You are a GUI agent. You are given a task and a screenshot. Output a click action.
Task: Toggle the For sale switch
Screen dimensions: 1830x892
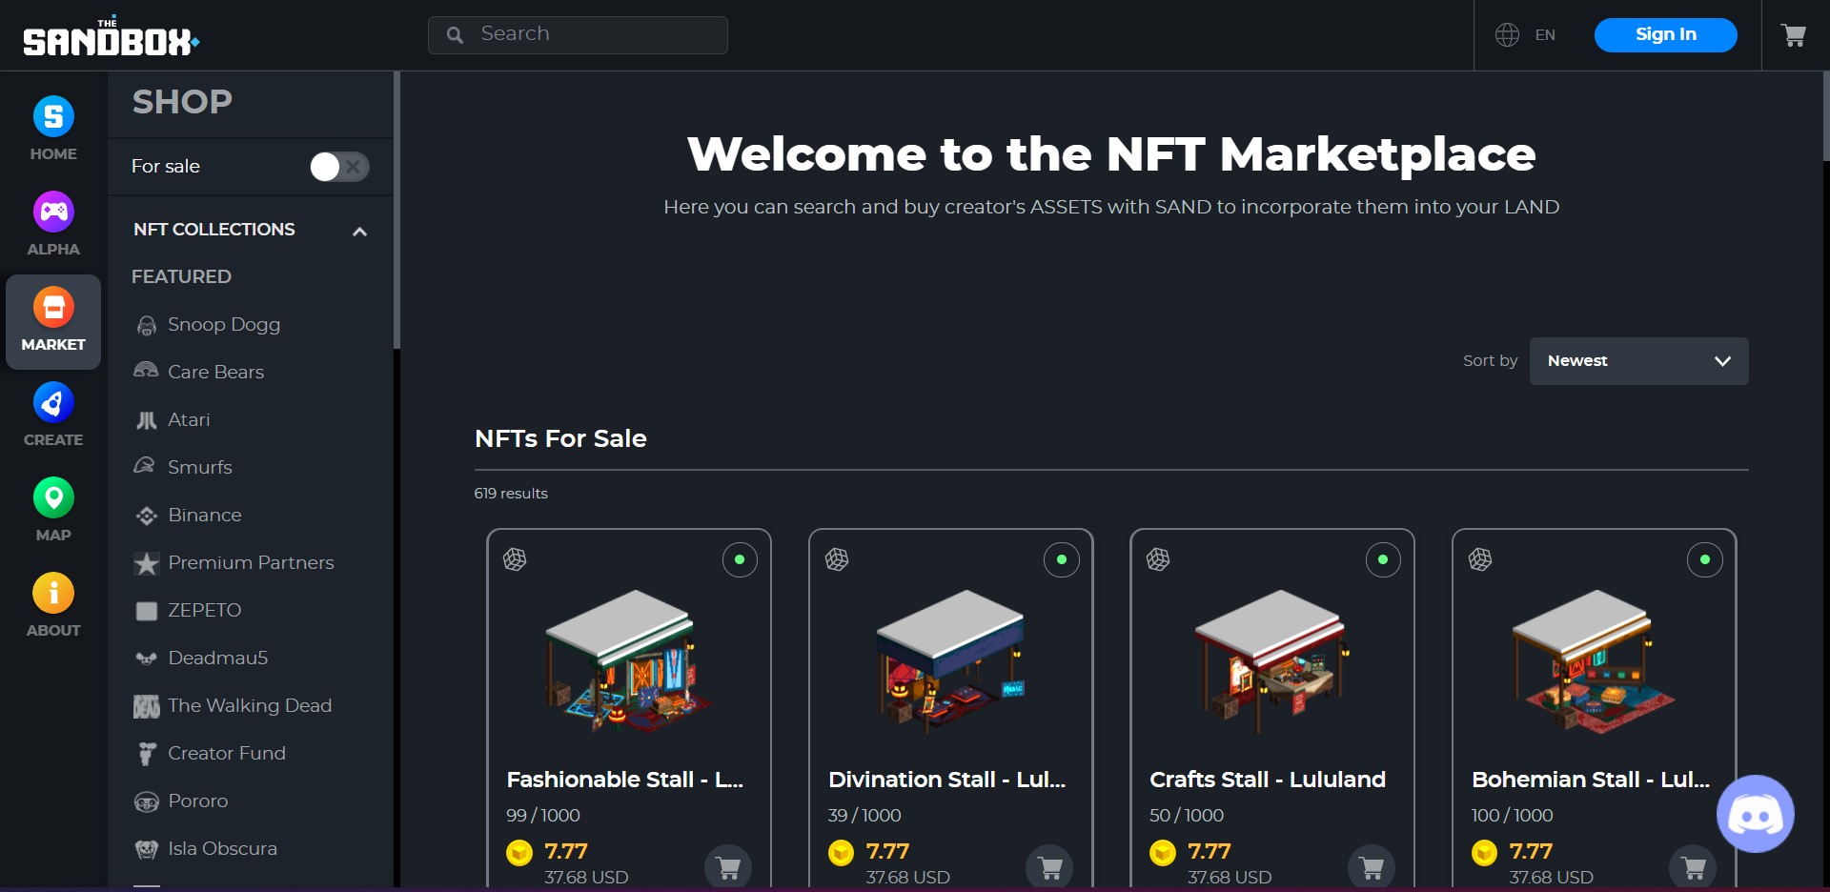tap(339, 167)
